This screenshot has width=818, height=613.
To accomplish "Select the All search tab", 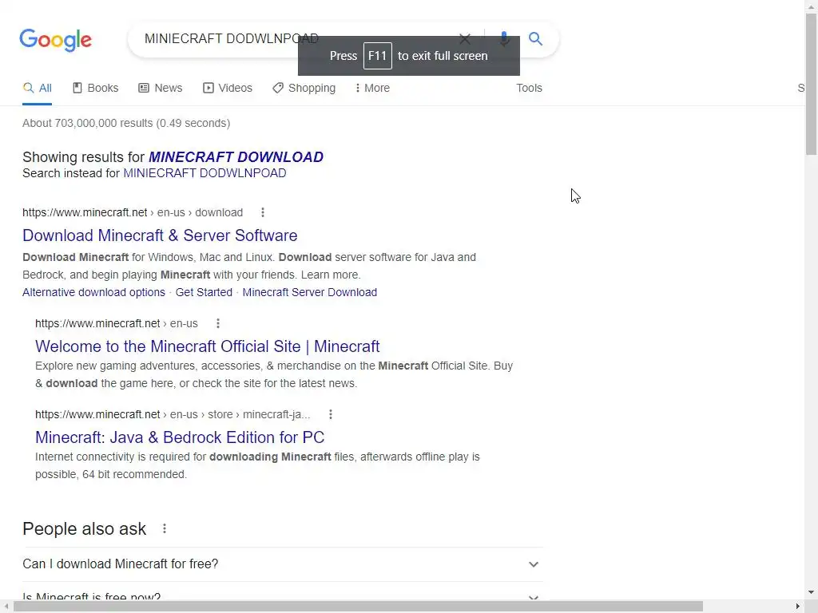I will [37, 88].
